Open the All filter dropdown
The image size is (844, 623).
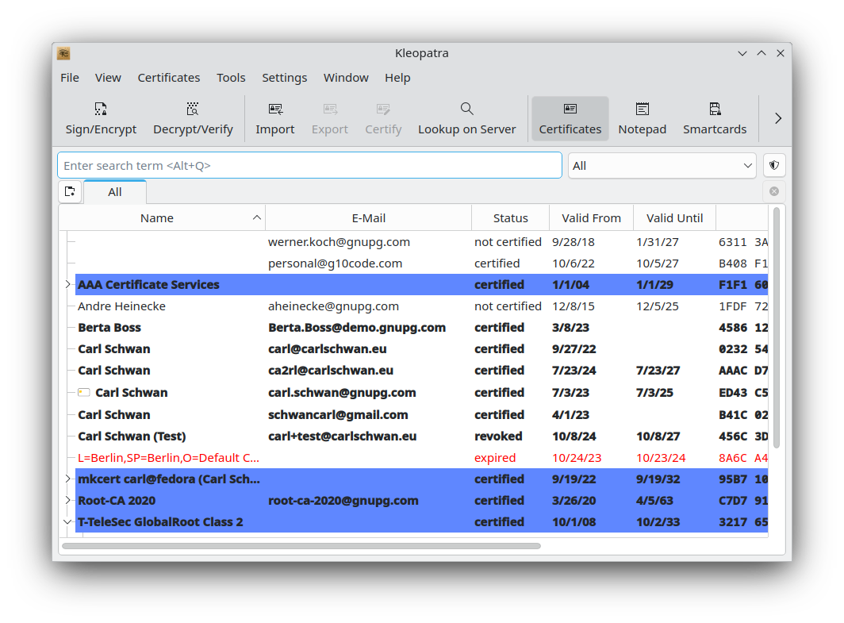(662, 166)
